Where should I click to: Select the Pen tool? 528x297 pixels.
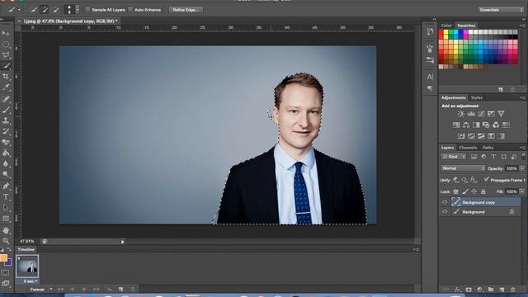tap(6, 186)
